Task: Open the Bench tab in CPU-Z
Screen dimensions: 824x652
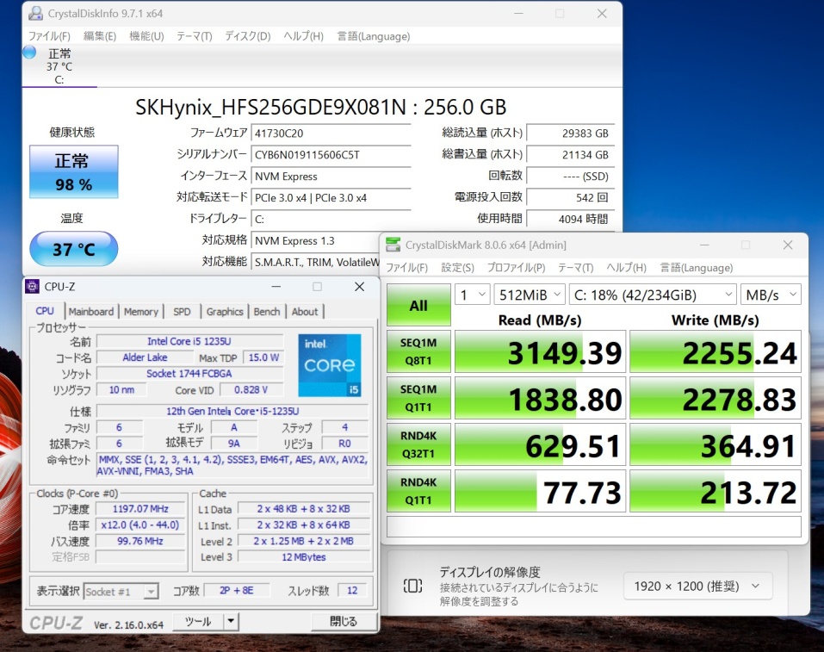Action: (266, 312)
